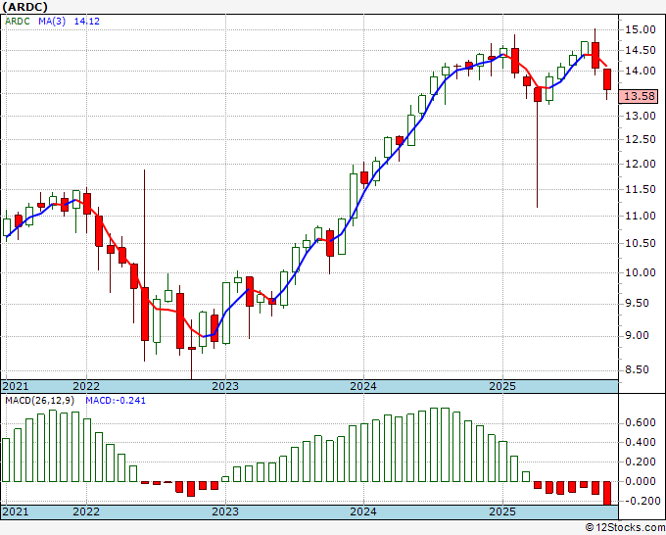Click the latest red candlestick near 13.58
Image resolution: width=666 pixels, height=535 pixels.
click(607, 79)
